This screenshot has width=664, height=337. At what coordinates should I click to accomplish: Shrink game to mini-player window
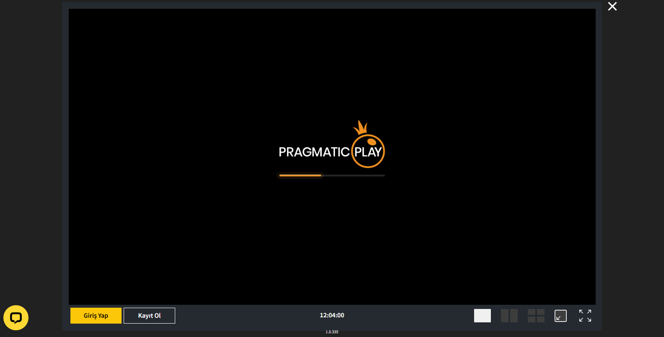click(x=560, y=316)
